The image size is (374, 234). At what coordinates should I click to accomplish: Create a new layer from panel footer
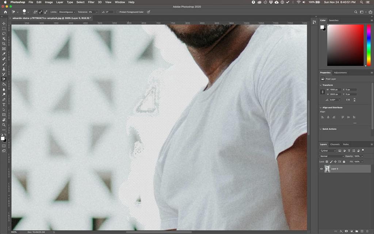(x=362, y=231)
